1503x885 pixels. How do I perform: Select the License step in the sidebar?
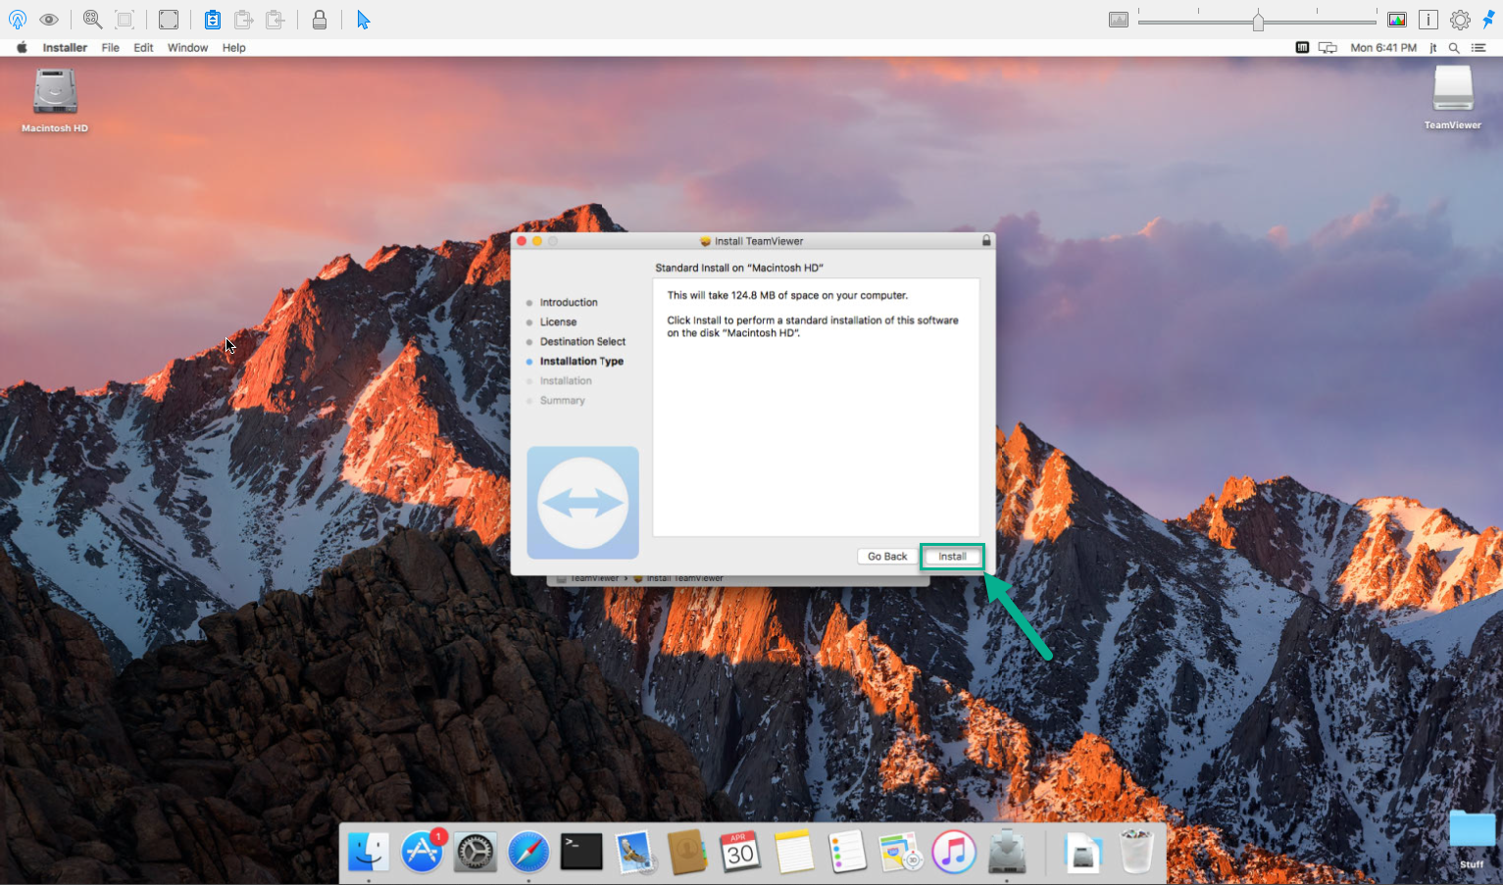[558, 322]
